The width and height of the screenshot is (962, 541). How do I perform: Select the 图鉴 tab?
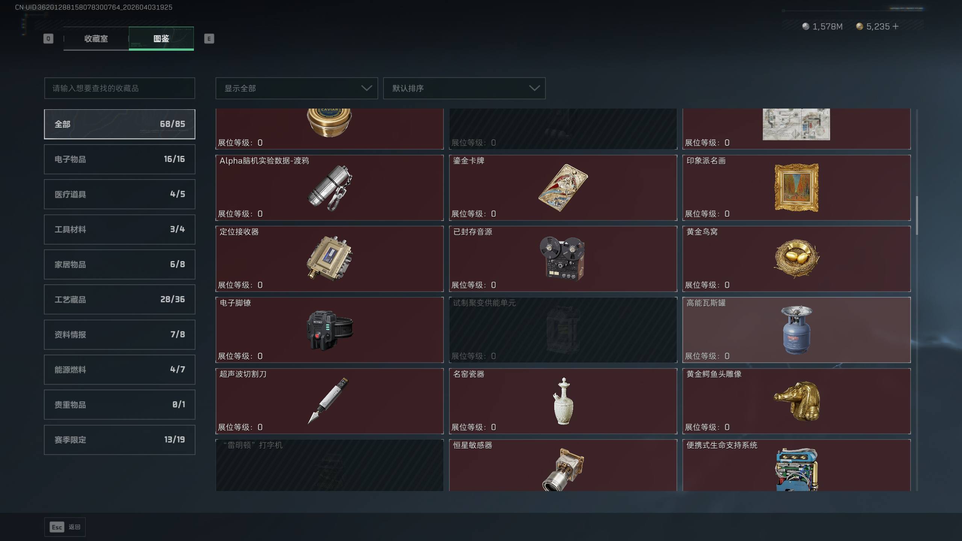(161, 38)
